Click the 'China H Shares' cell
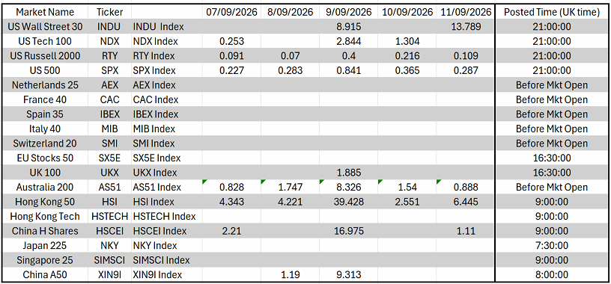 click(x=44, y=231)
